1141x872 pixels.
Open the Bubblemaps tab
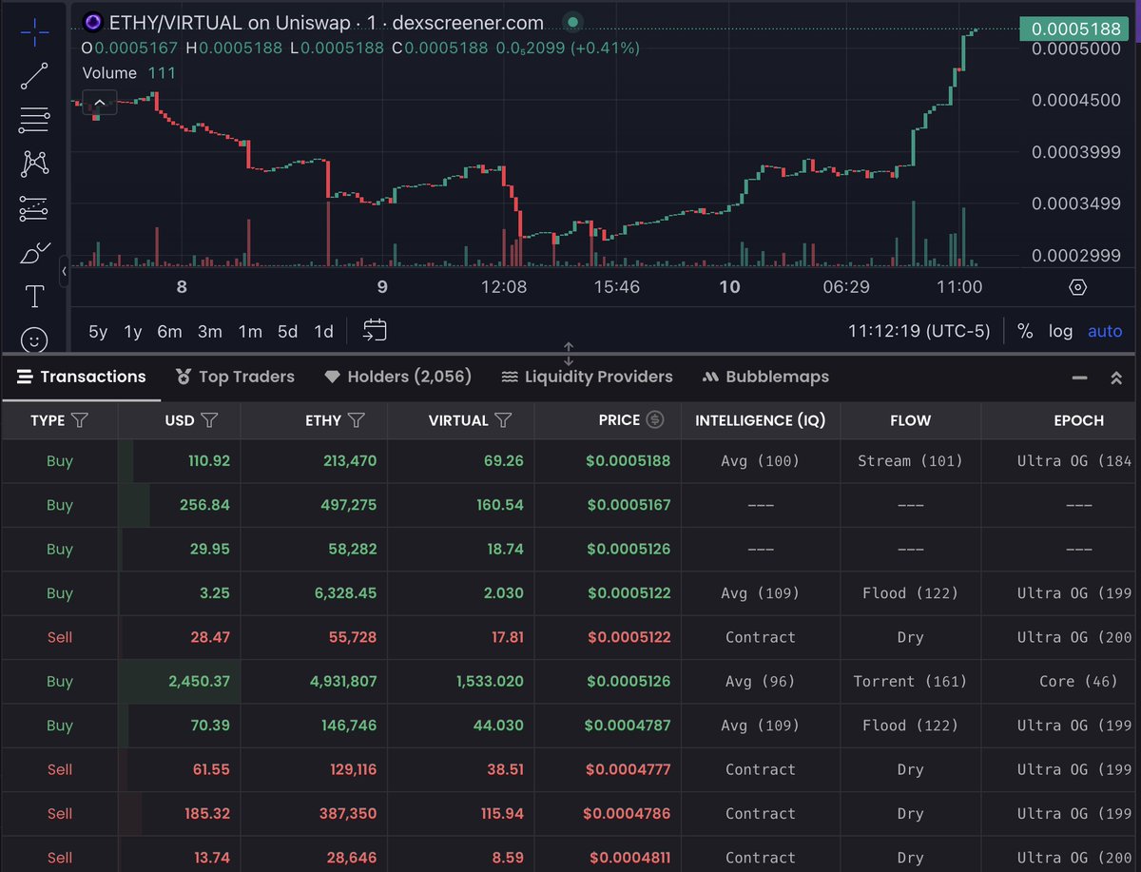(x=765, y=377)
